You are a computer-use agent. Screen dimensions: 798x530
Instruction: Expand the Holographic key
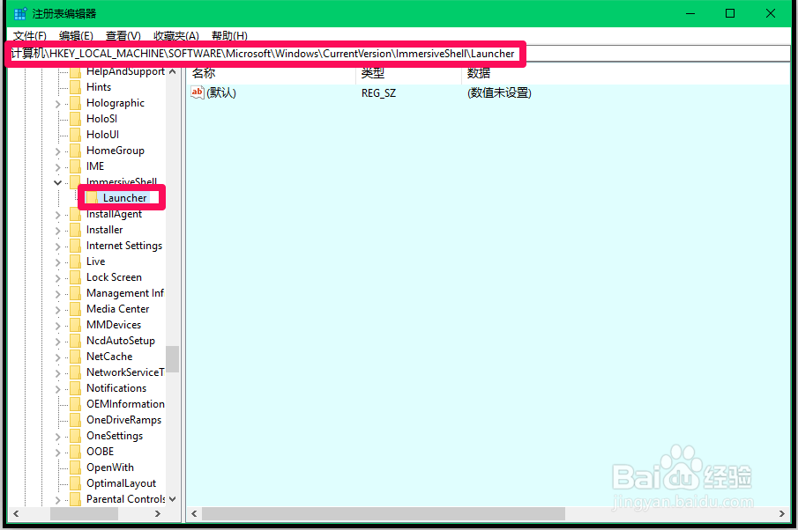point(57,104)
